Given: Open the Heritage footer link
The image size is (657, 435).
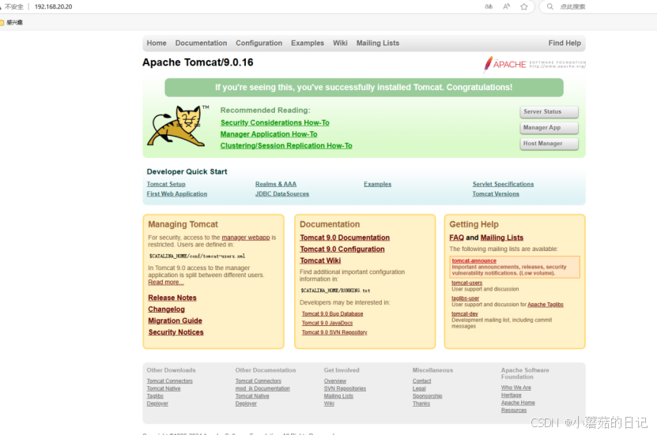Looking at the screenshot, I should pyautogui.click(x=512, y=396).
